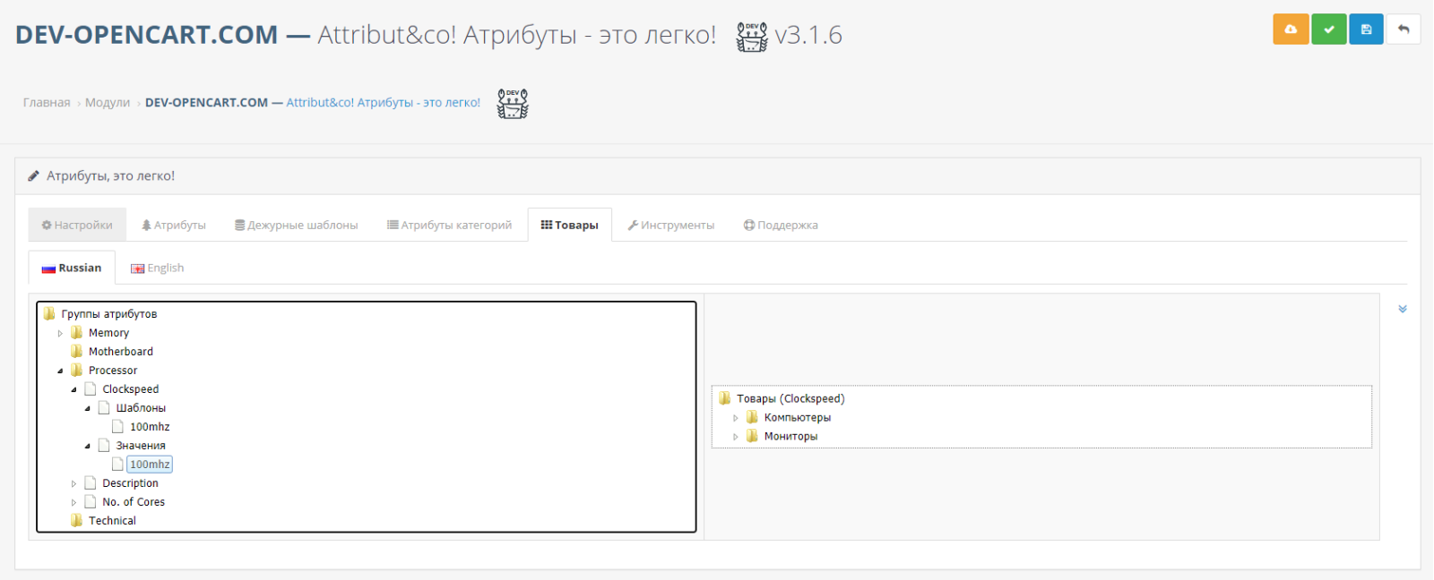The height and width of the screenshot is (580, 1434).
Task: Go to Главная breadcrumb link
Action: (x=47, y=103)
